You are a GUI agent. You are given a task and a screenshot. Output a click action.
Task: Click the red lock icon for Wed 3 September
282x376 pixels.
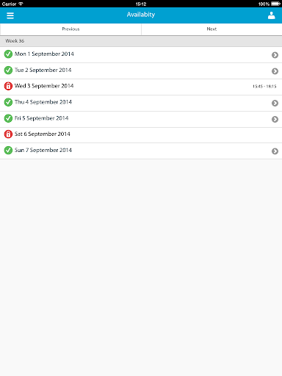[8, 86]
